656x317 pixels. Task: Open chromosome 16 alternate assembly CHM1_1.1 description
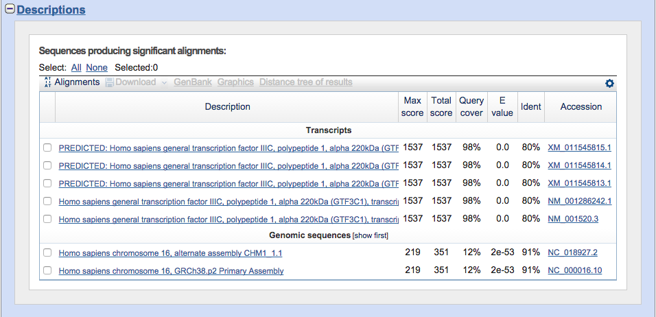click(x=170, y=253)
